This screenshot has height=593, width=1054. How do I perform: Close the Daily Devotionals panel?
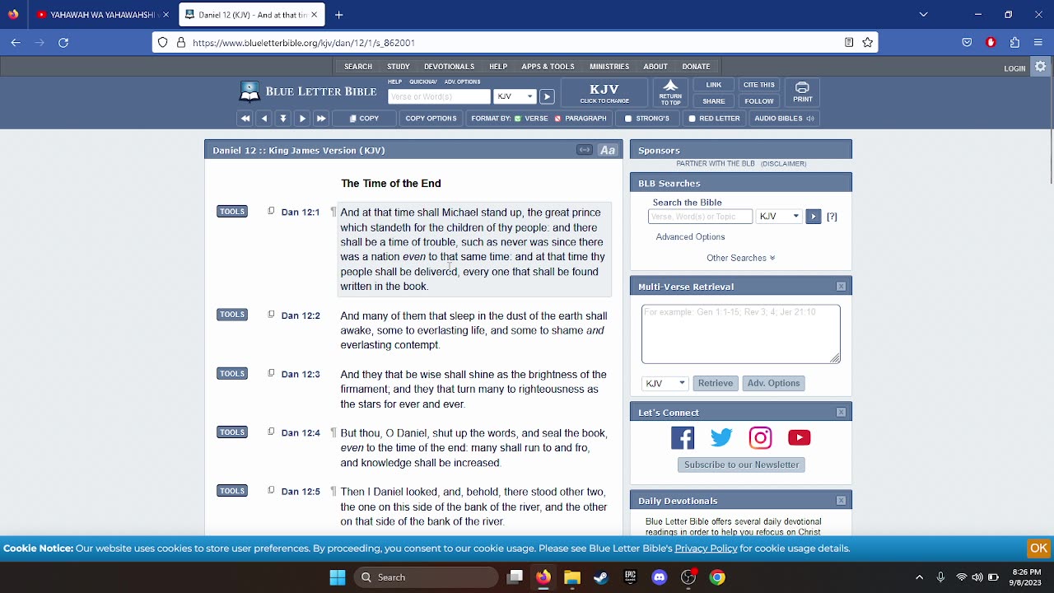point(841,500)
